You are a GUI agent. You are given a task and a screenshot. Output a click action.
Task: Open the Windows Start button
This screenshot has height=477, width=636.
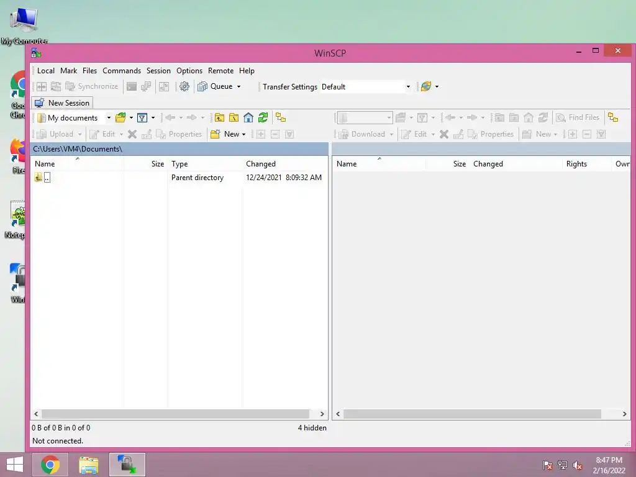click(15, 465)
